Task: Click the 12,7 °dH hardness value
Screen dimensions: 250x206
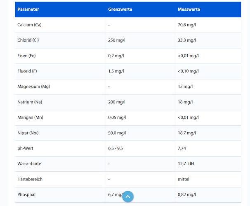Action: click(x=186, y=164)
